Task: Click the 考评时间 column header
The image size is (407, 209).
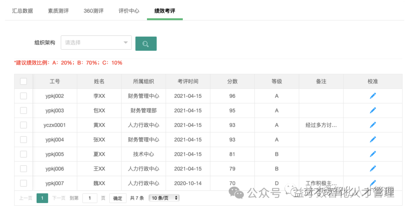Action: (x=188, y=81)
